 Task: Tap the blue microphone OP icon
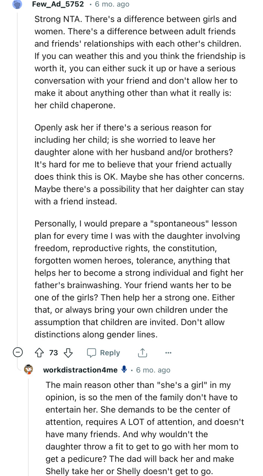point(124,370)
